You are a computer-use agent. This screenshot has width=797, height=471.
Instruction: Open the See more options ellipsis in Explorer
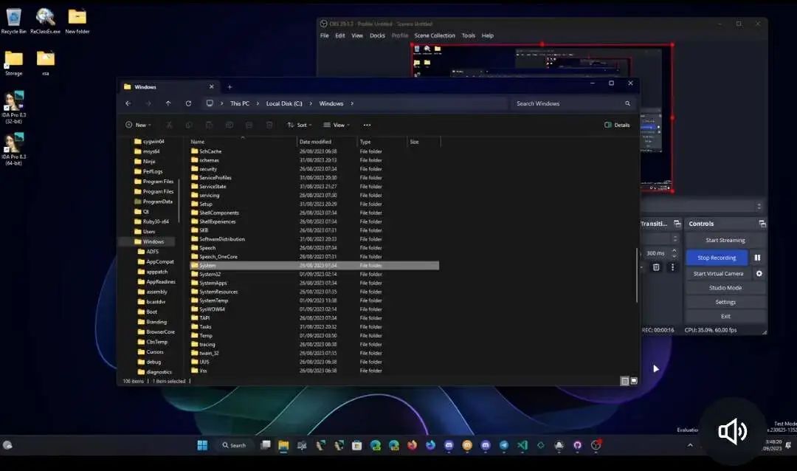pyautogui.click(x=367, y=125)
